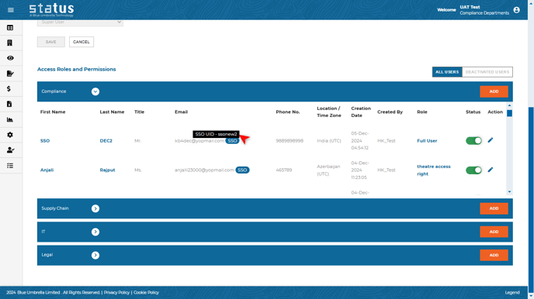Open the Anjali first name link
534x299 pixels.
tap(47, 170)
